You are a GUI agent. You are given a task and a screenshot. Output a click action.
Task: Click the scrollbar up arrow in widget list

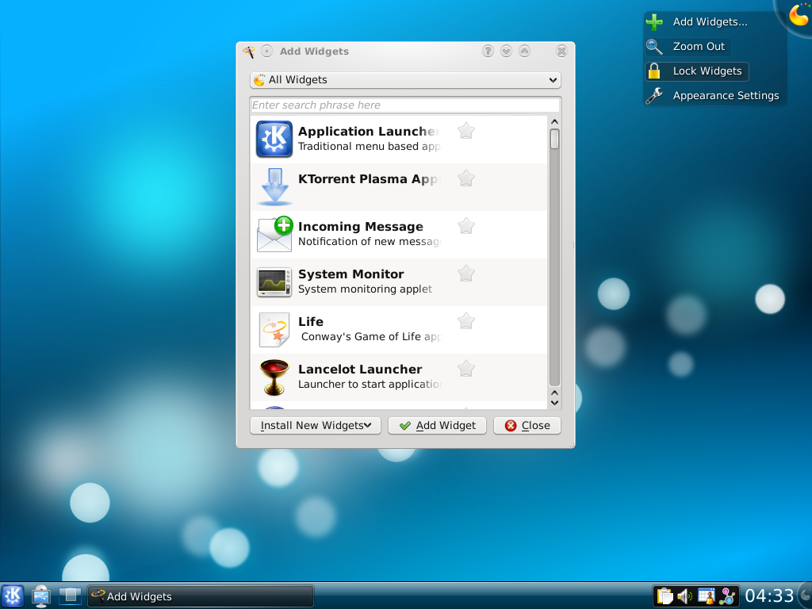[x=554, y=121]
